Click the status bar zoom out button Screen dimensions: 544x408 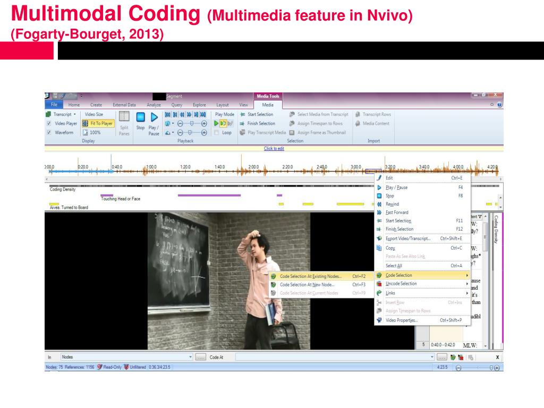click(458, 368)
